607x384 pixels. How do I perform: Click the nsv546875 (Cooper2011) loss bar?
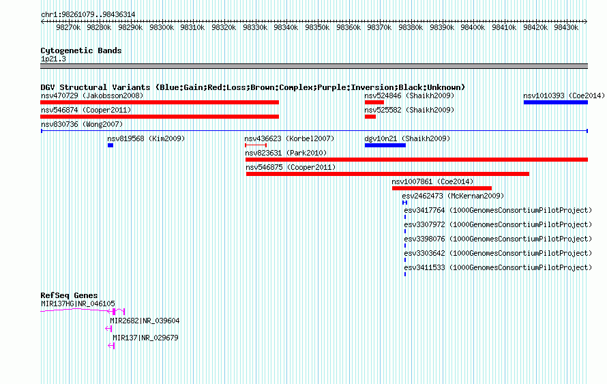[x=387, y=174]
